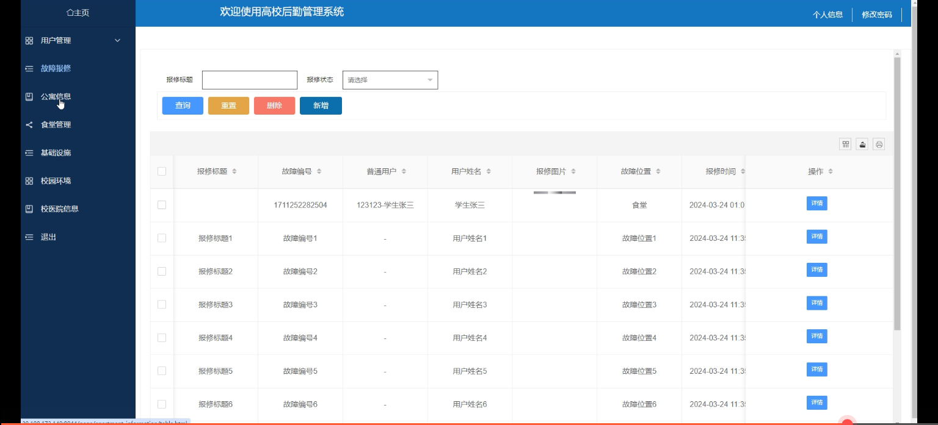Sort by the 故障位置 column arrows
The width and height of the screenshot is (938, 425).
tap(658, 171)
